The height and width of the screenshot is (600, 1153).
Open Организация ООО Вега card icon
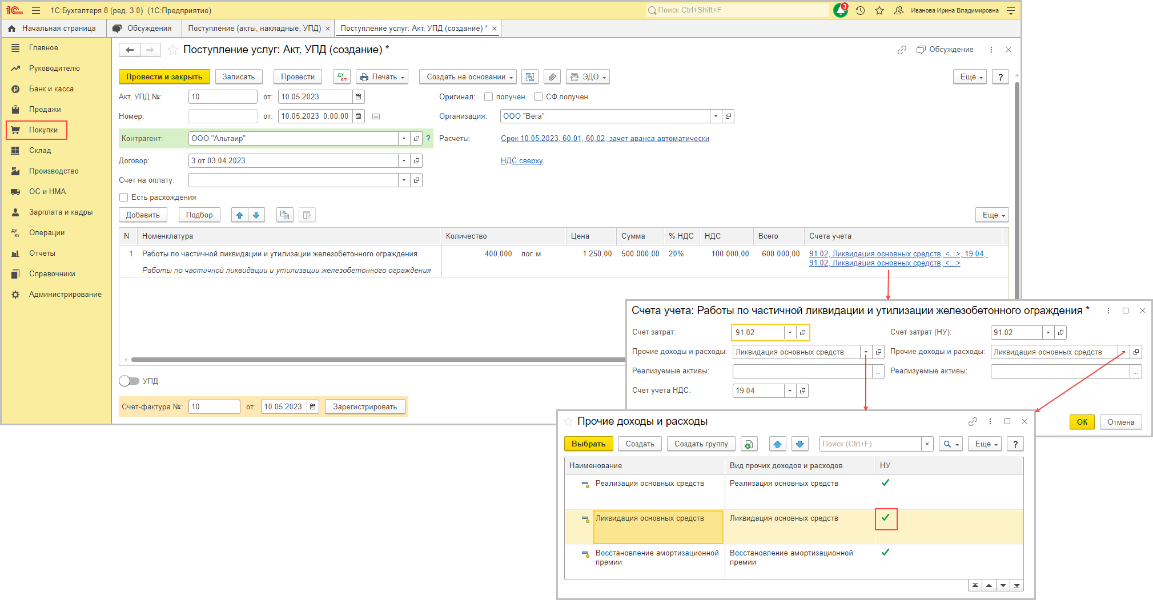tap(728, 116)
